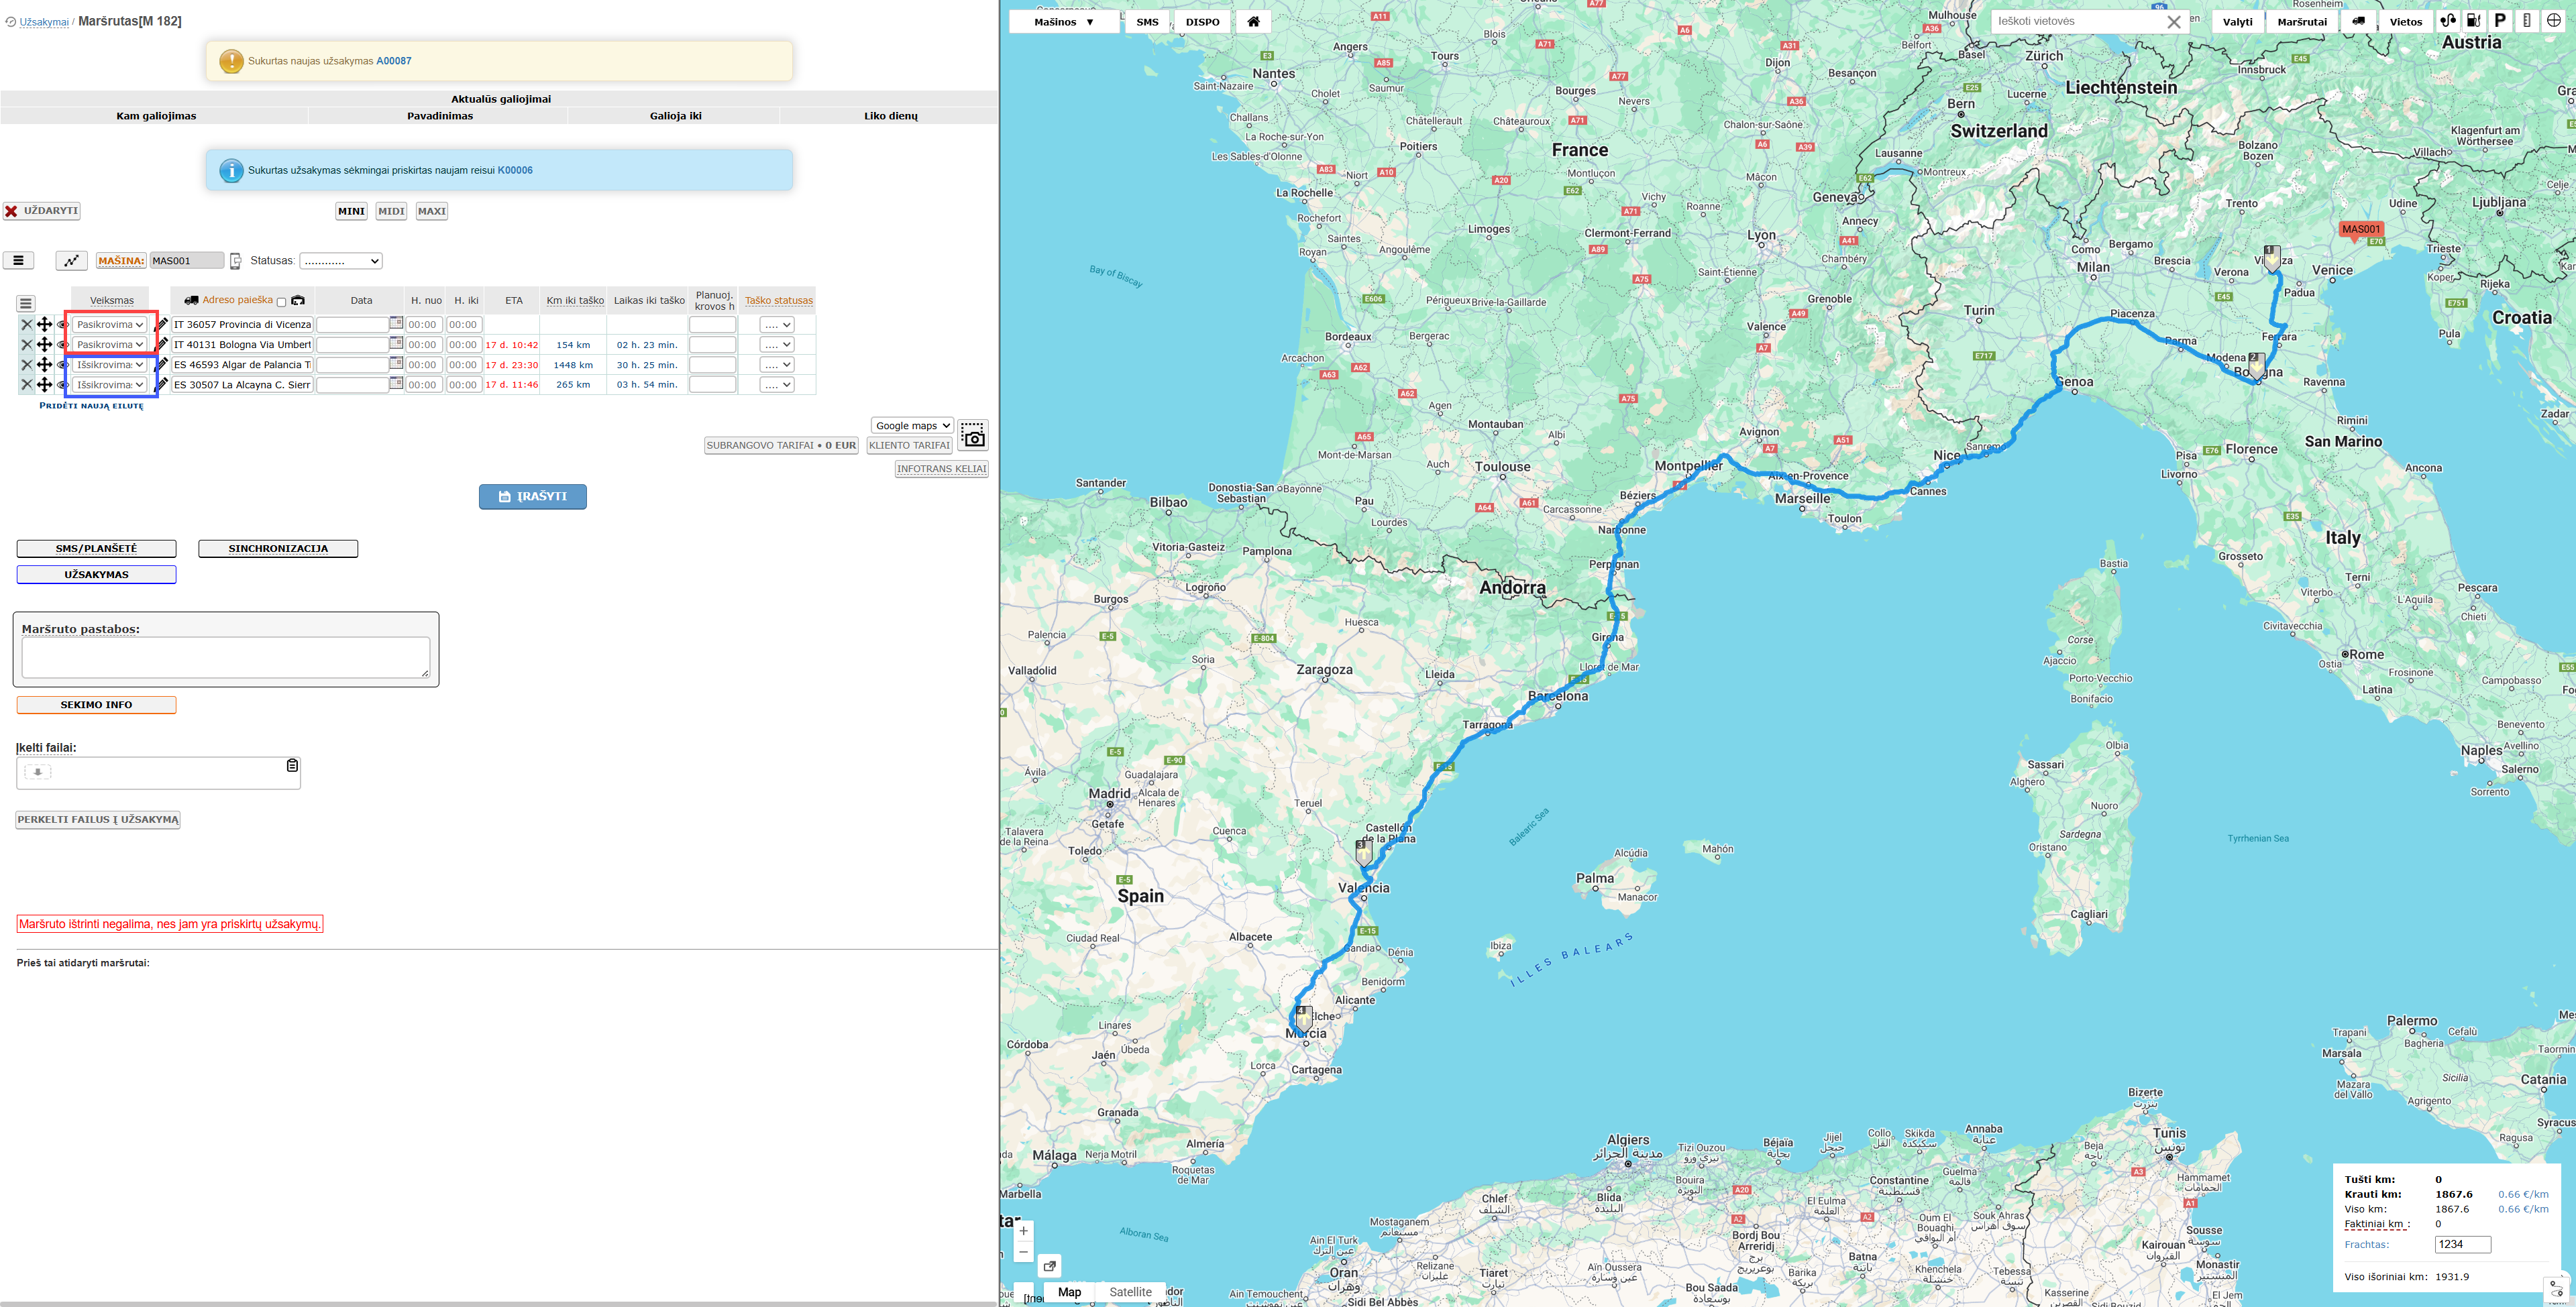Viewport: 2576px width, 1307px height.
Task: Open point status dropdown for the Bologna row
Action: click(x=777, y=345)
